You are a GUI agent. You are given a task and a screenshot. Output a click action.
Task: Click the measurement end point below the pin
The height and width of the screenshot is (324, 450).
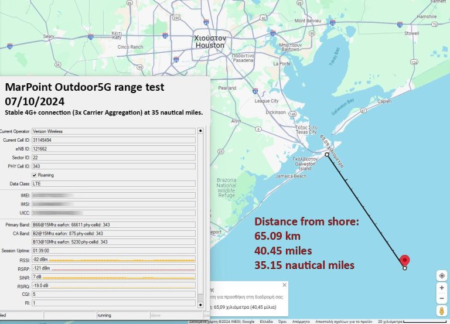point(405,268)
